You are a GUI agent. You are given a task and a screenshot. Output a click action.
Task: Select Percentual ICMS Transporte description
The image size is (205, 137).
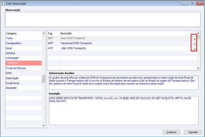click(x=76, y=43)
